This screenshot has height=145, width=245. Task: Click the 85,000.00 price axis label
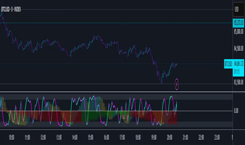[x=238, y=32]
